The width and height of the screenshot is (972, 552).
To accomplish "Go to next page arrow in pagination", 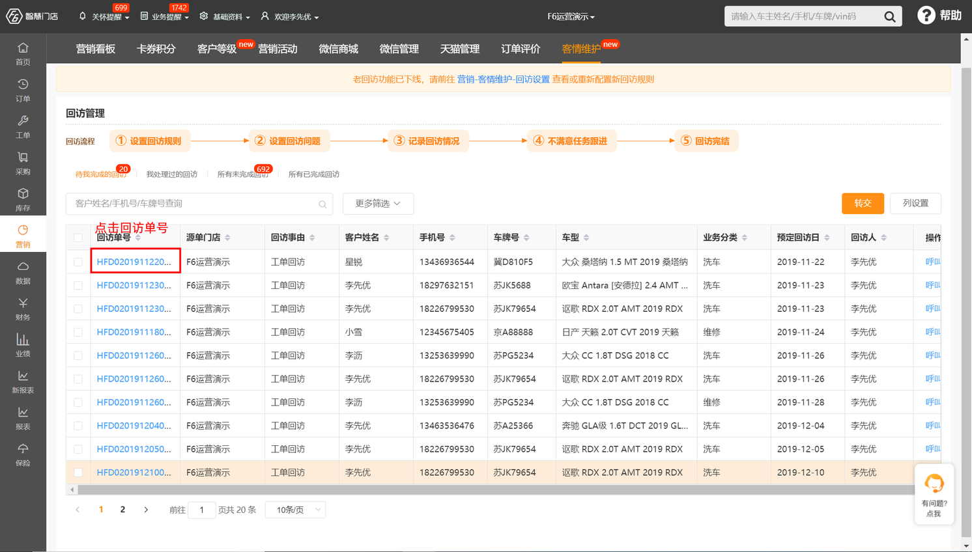I will pyautogui.click(x=146, y=510).
